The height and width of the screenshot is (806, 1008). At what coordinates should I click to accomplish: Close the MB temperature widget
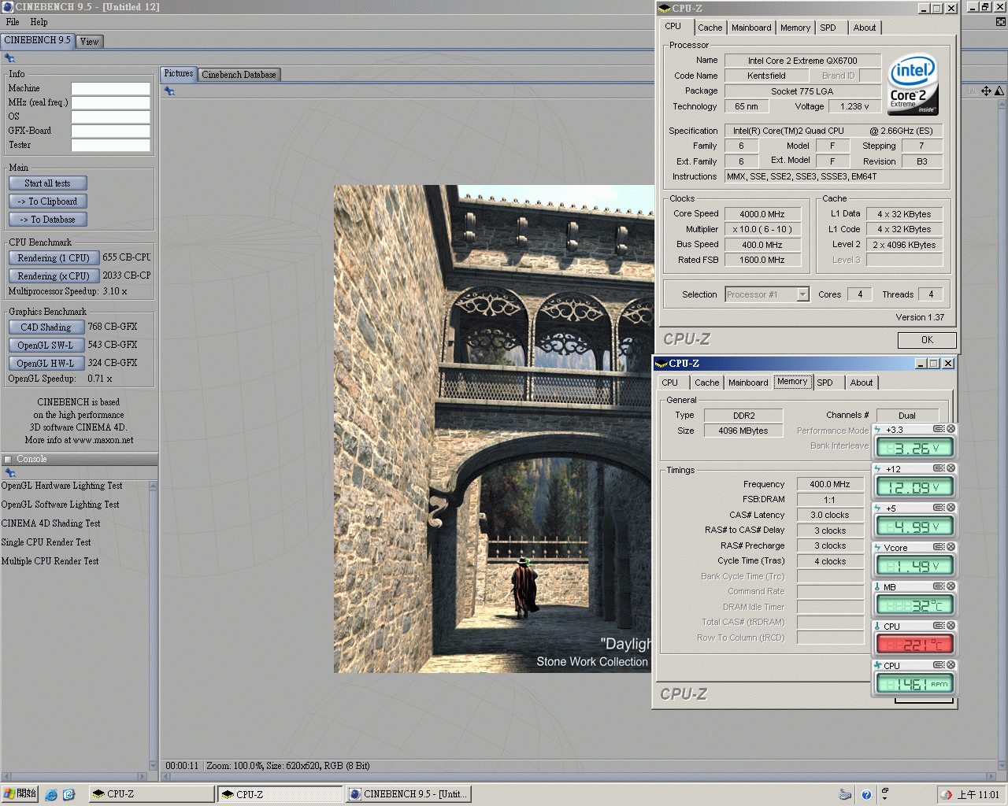click(x=951, y=586)
